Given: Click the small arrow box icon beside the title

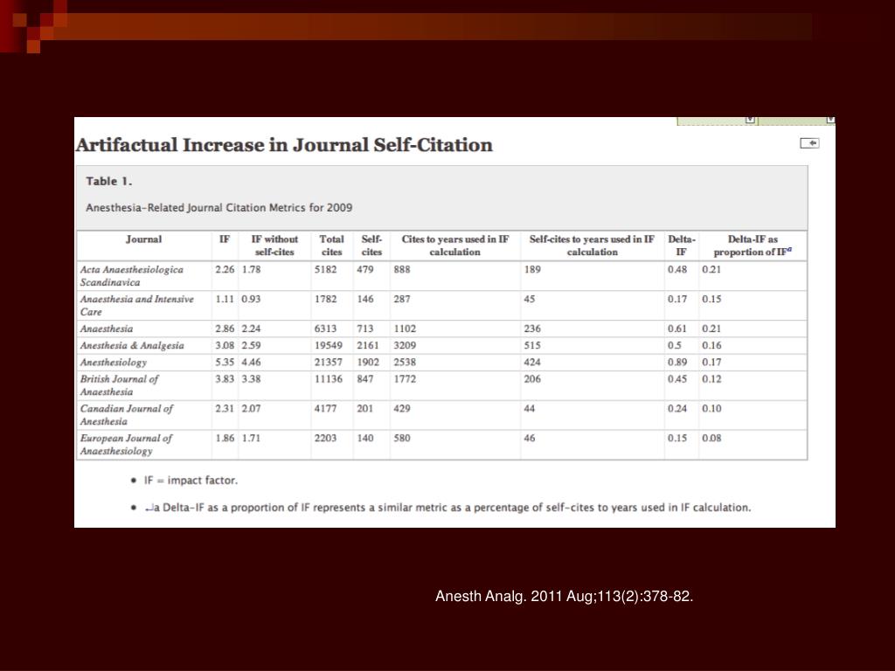Looking at the screenshot, I should pyautogui.click(x=809, y=143).
